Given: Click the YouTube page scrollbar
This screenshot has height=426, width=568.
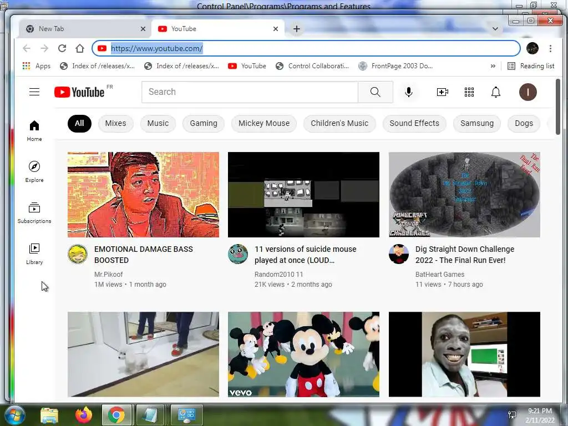Looking at the screenshot, I should pos(558,106).
